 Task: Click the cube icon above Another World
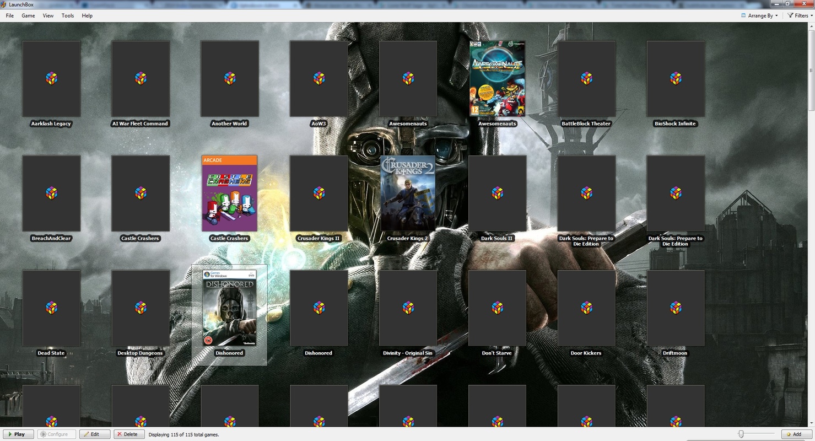tap(230, 78)
